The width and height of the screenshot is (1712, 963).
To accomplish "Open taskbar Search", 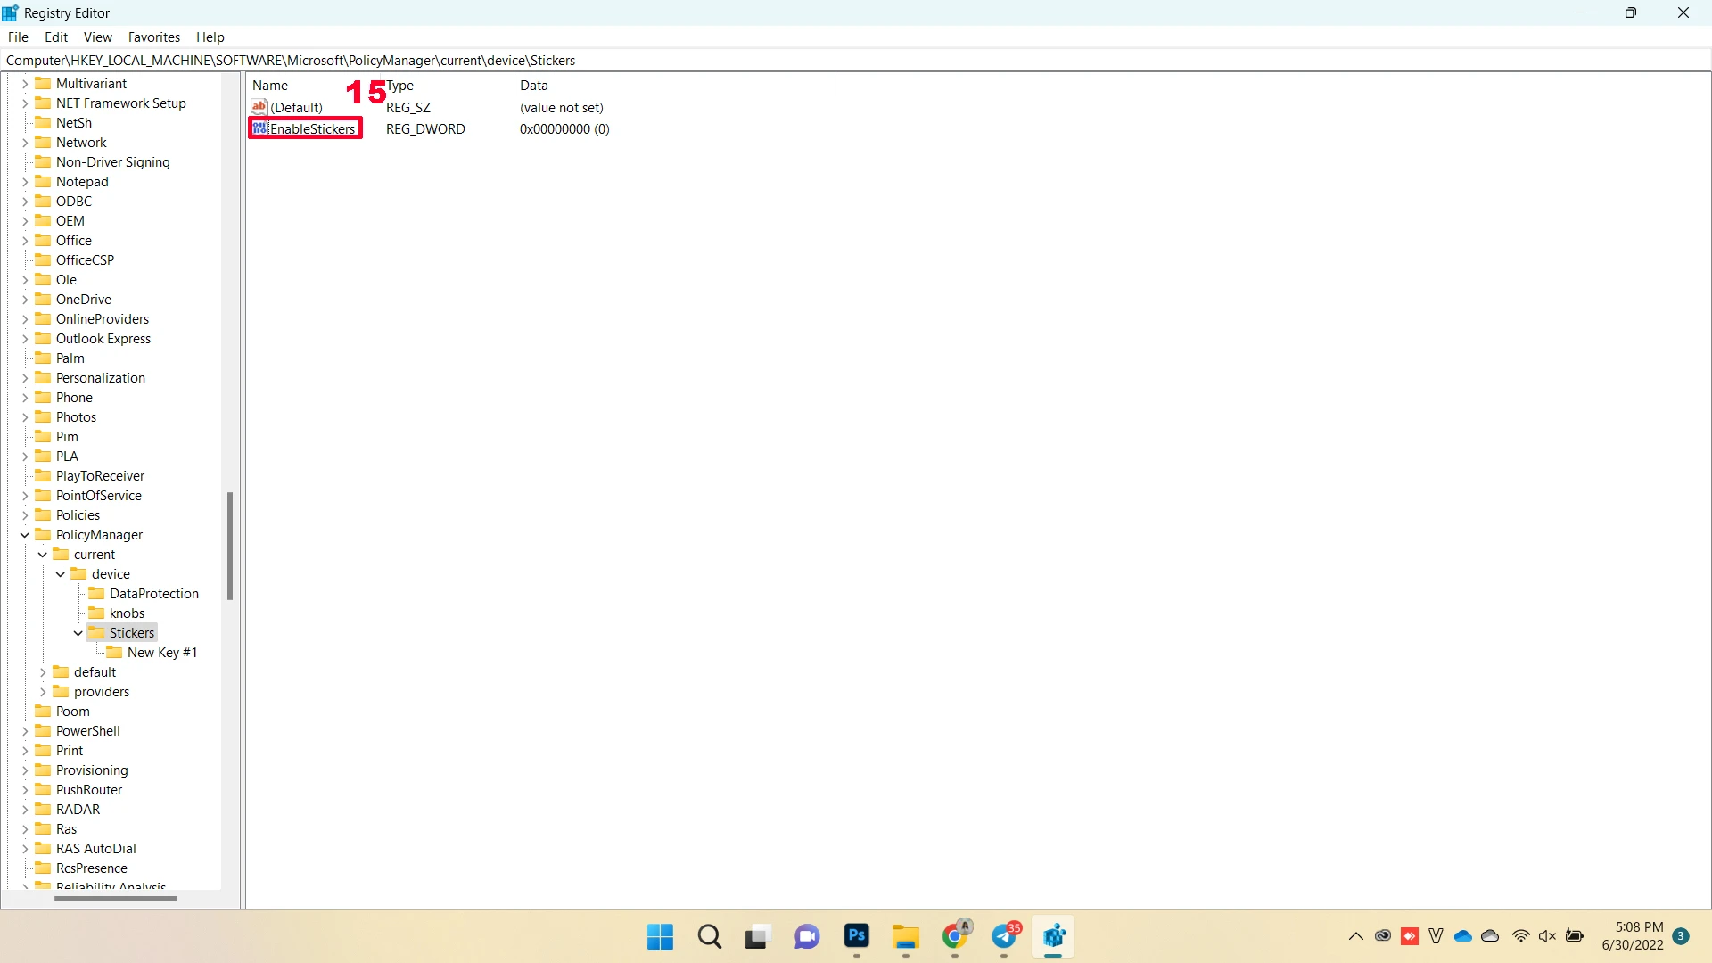I will point(710,937).
